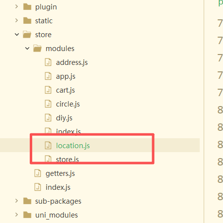Click the plugin folder icon

27,7
